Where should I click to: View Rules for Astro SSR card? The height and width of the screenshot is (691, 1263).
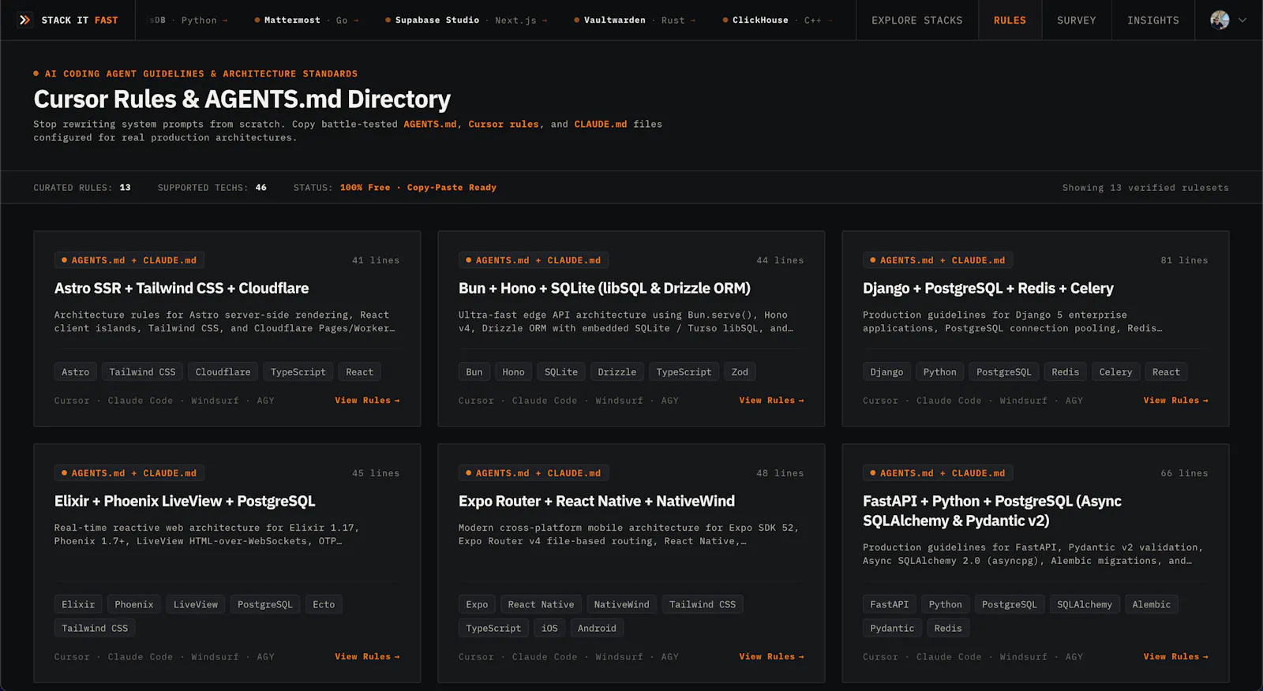[367, 401]
